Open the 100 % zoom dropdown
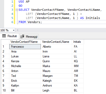Viewport: 106px width, 94px height. 14,30
